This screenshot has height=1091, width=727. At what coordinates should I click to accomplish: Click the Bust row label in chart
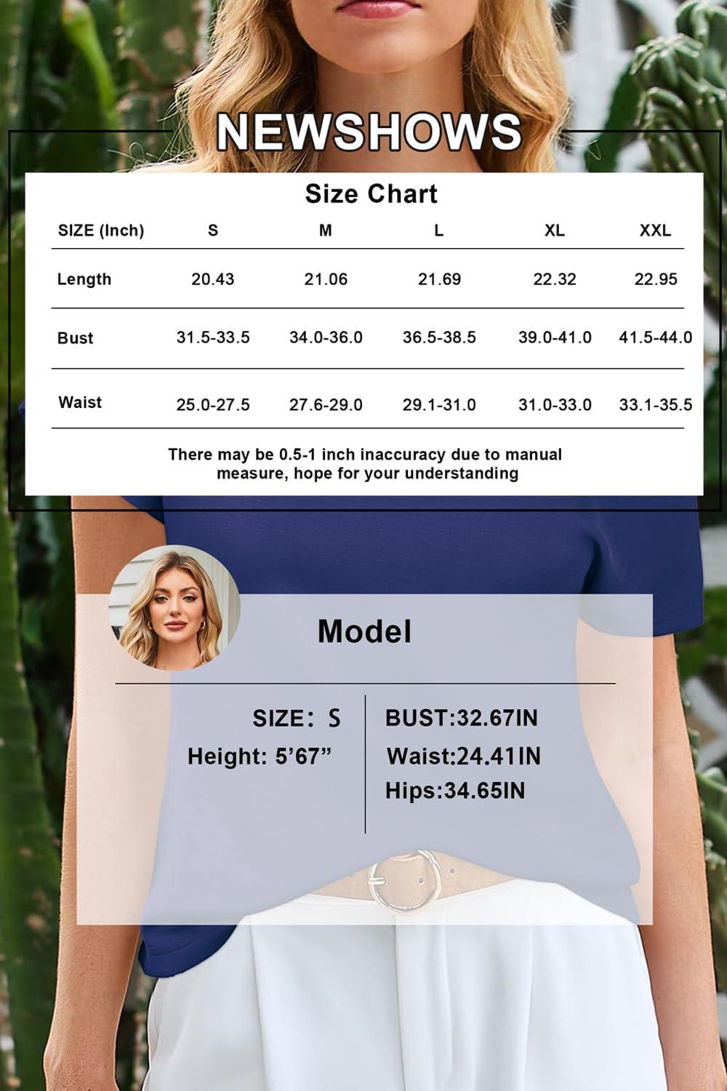click(76, 338)
